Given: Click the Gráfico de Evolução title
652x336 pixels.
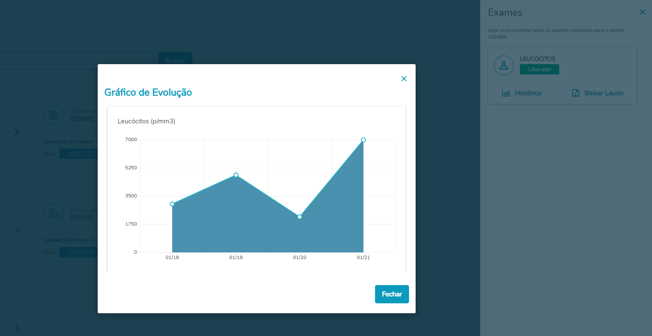Looking at the screenshot, I should tap(148, 92).
